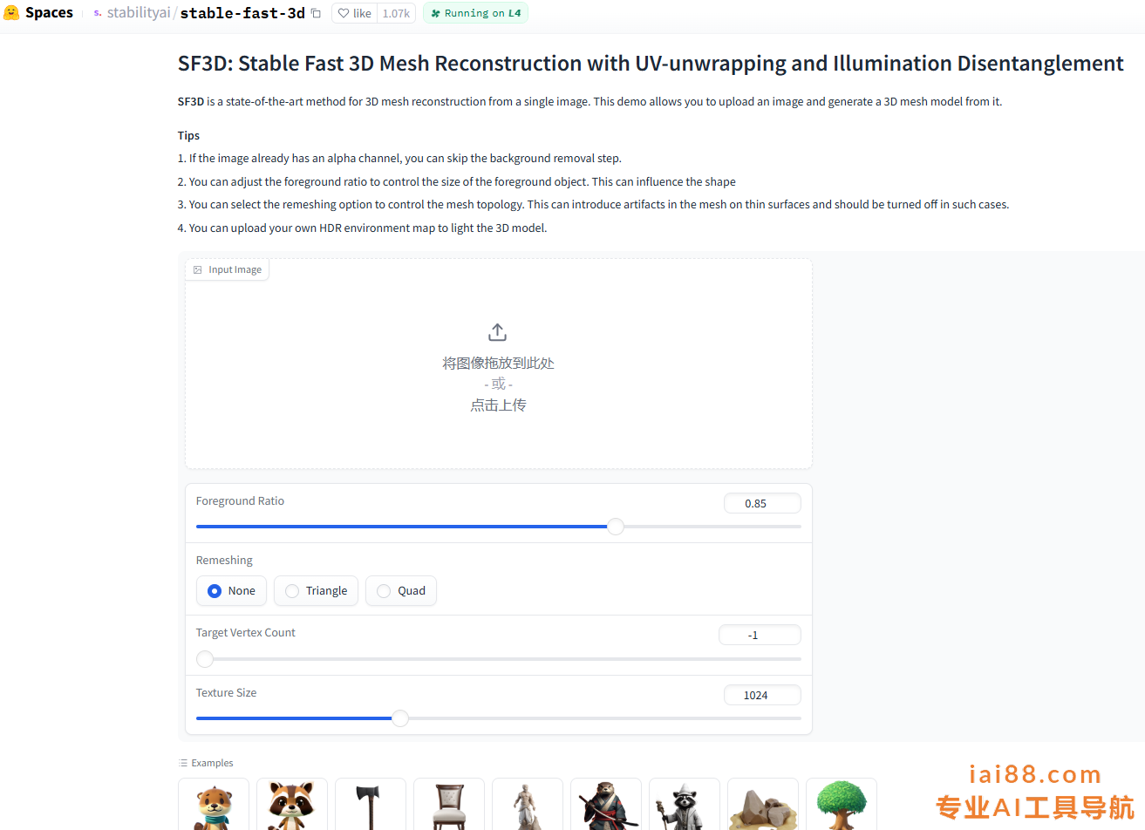
Task: Click the Examples list icon
Action: click(183, 763)
